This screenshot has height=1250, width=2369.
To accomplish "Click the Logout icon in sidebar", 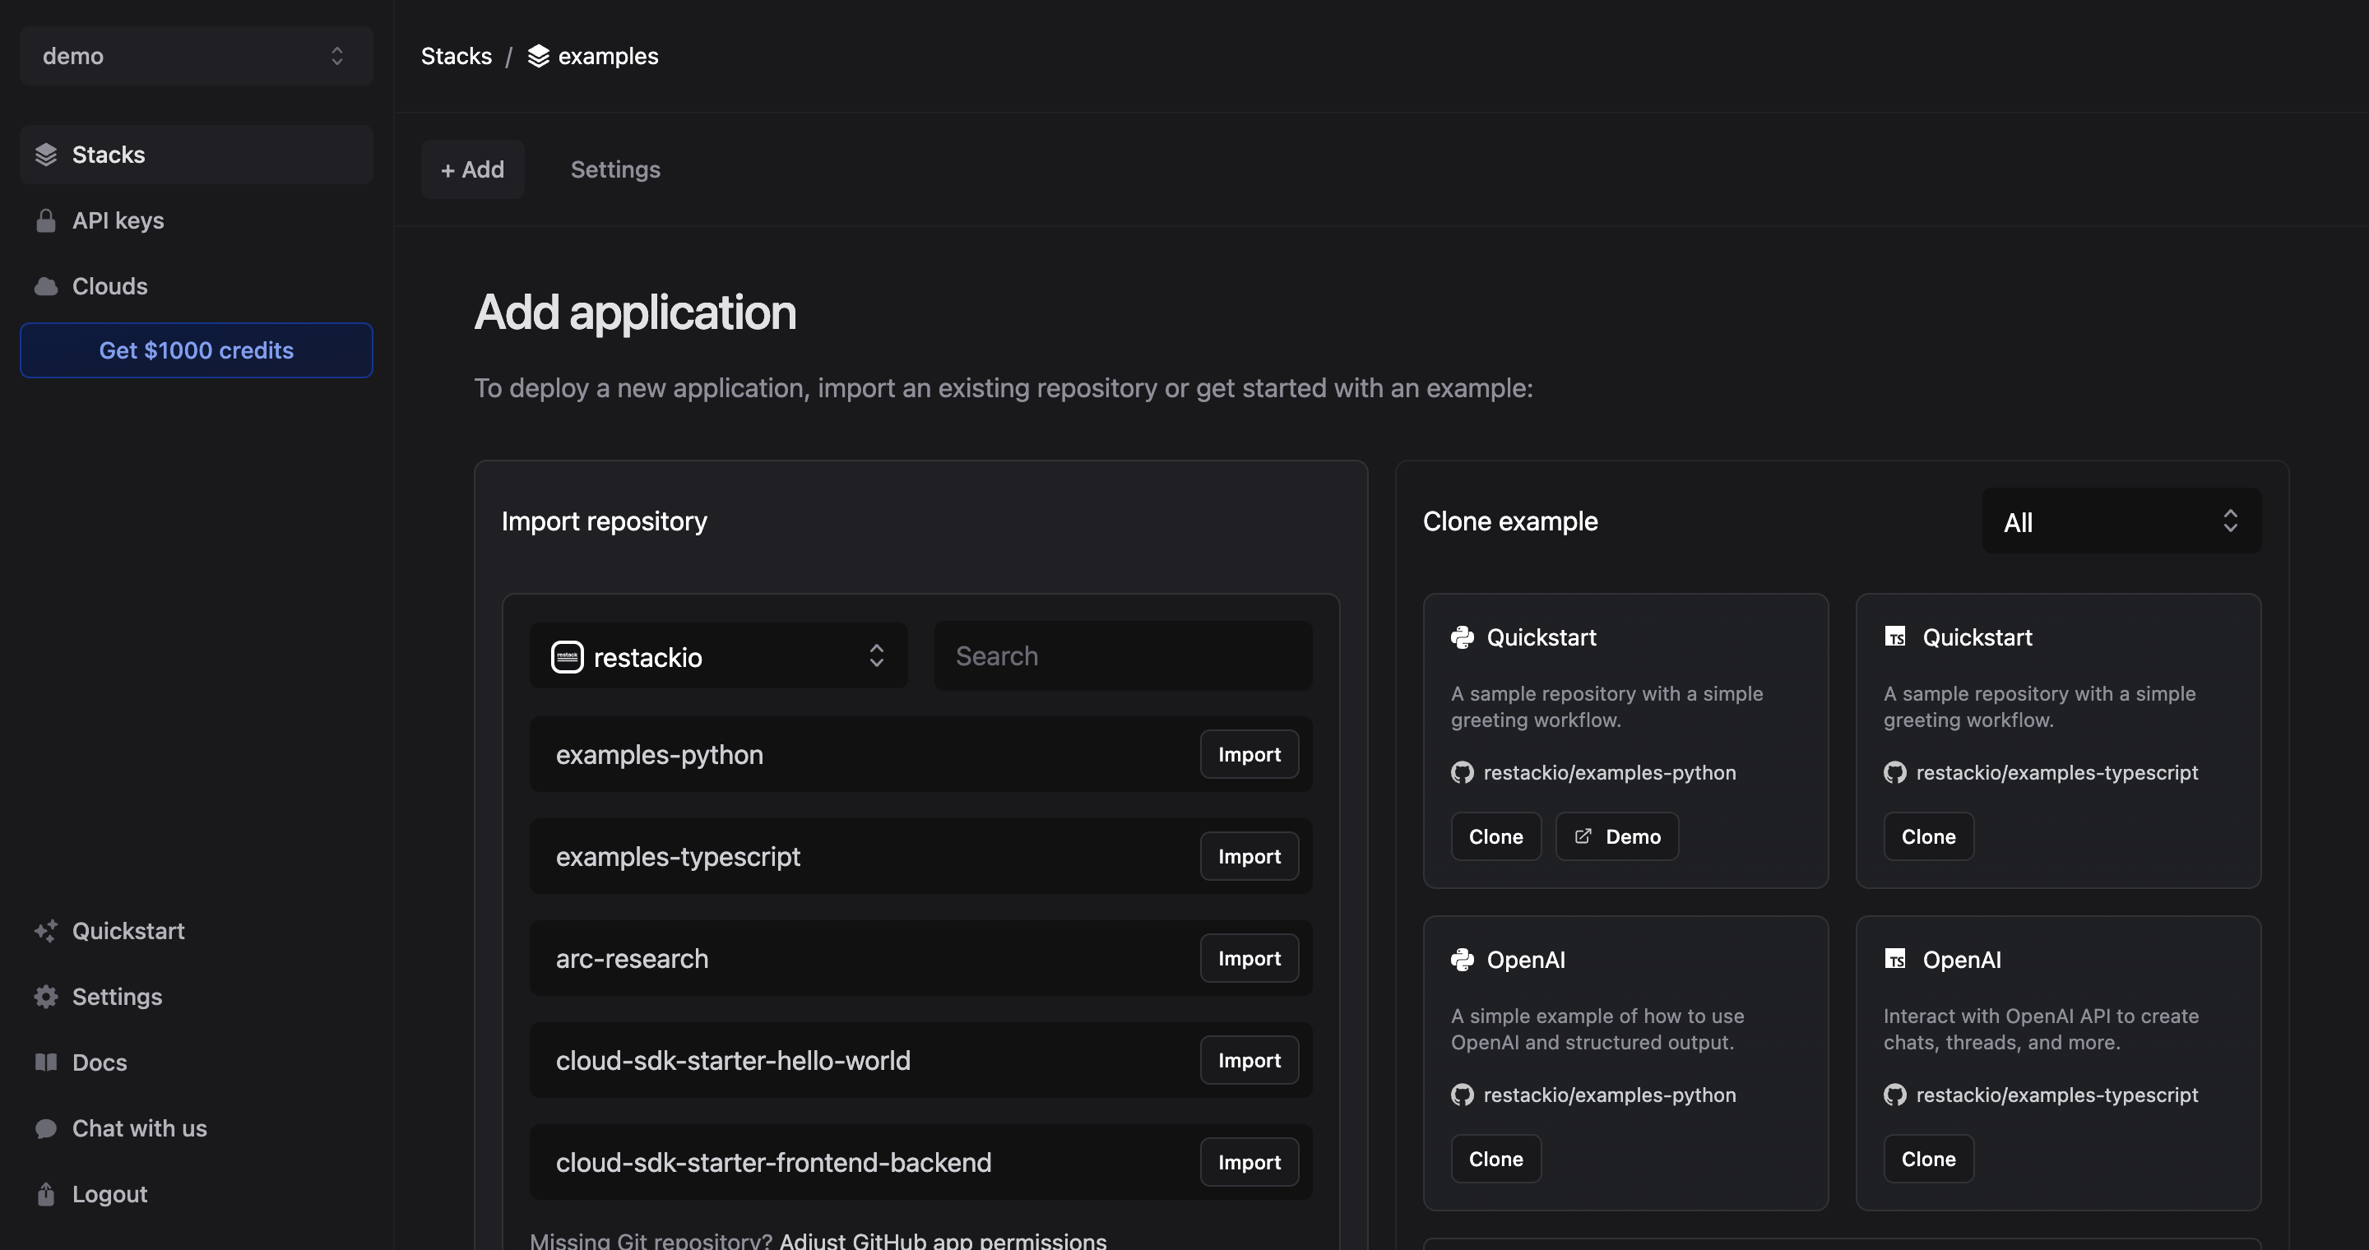I will click(46, 1194).
